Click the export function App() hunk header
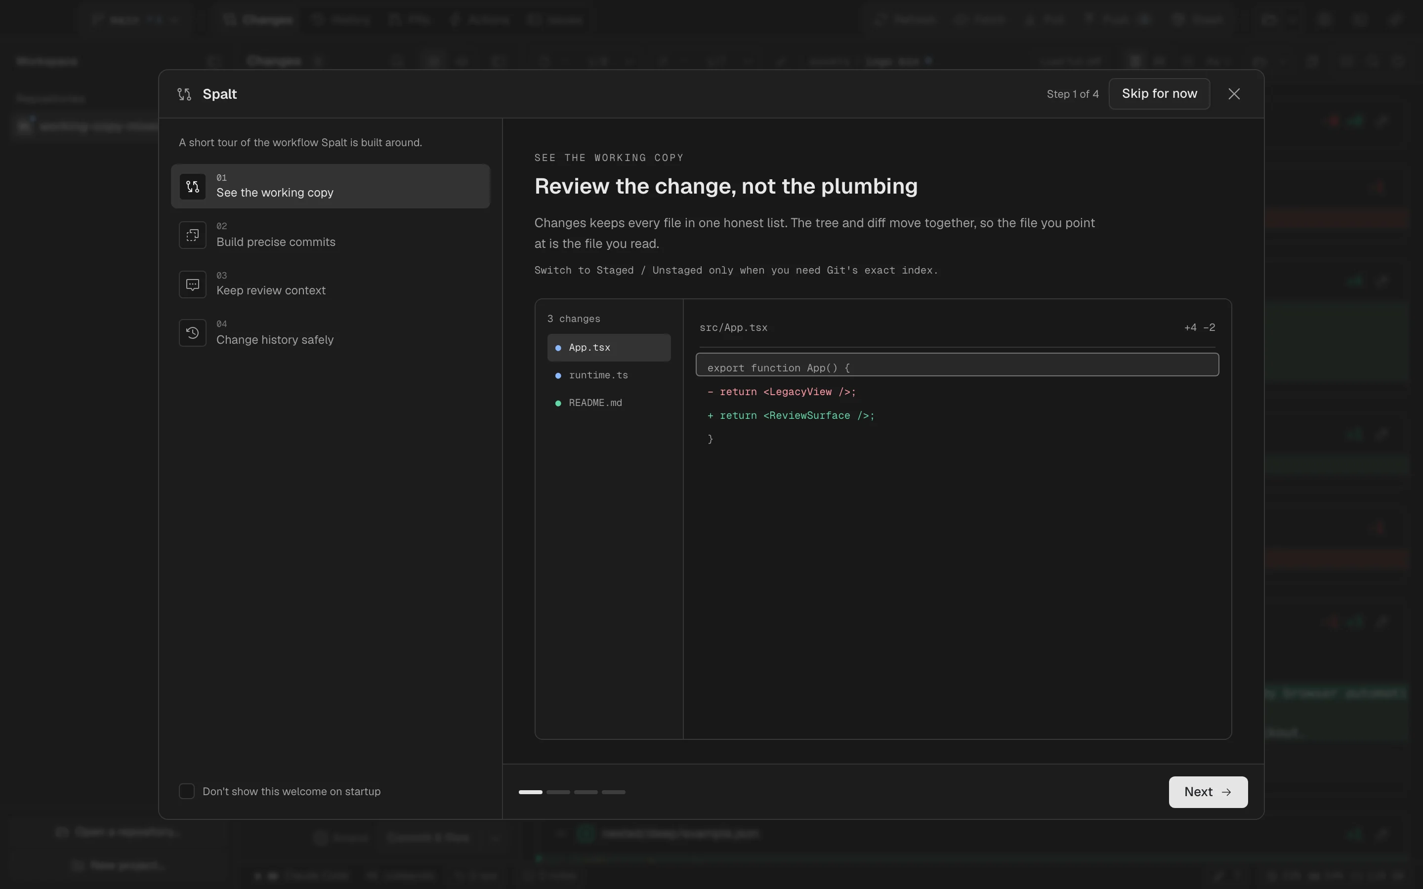The height and width of the screenshot is (889, 1423). [x=957, y=365]
